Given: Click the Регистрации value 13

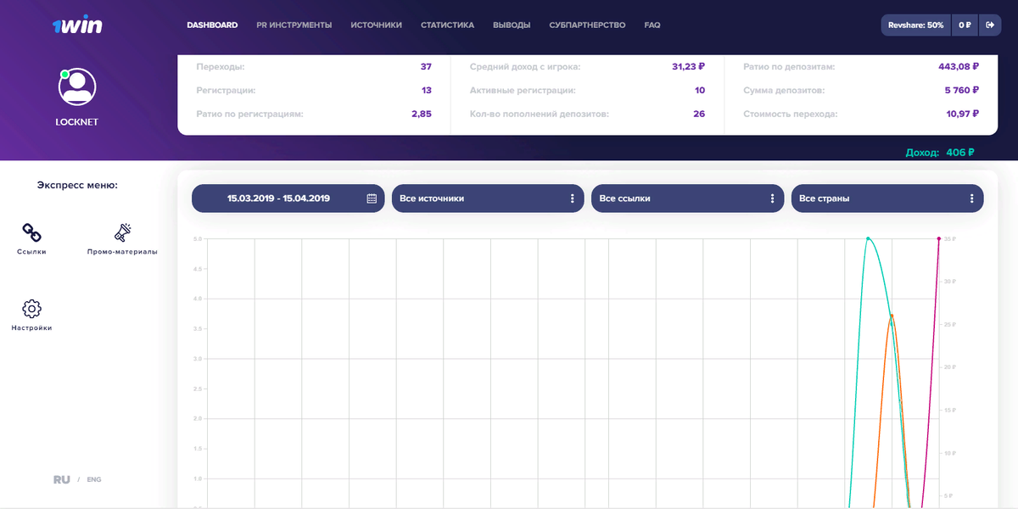Looking at the screenshot, I should tap(427, 90).
